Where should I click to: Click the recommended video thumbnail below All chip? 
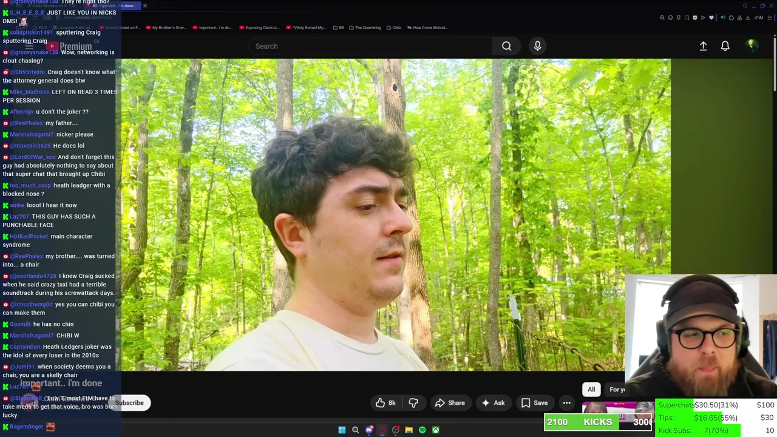[x=618, y=412]
